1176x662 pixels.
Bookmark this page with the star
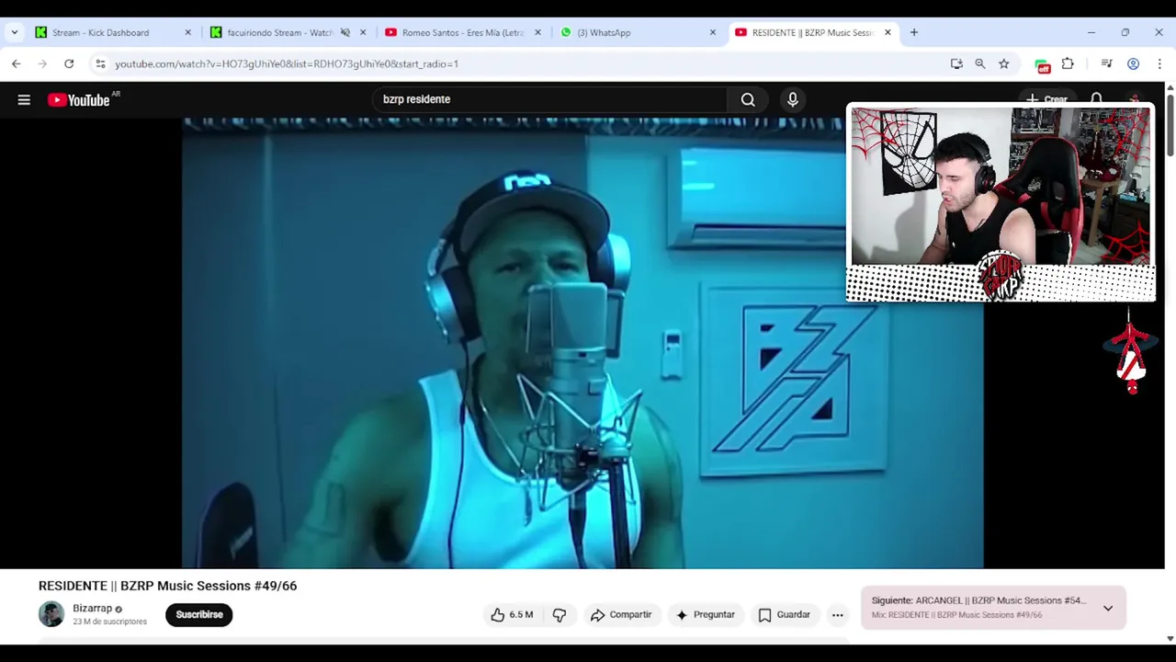1004,63
